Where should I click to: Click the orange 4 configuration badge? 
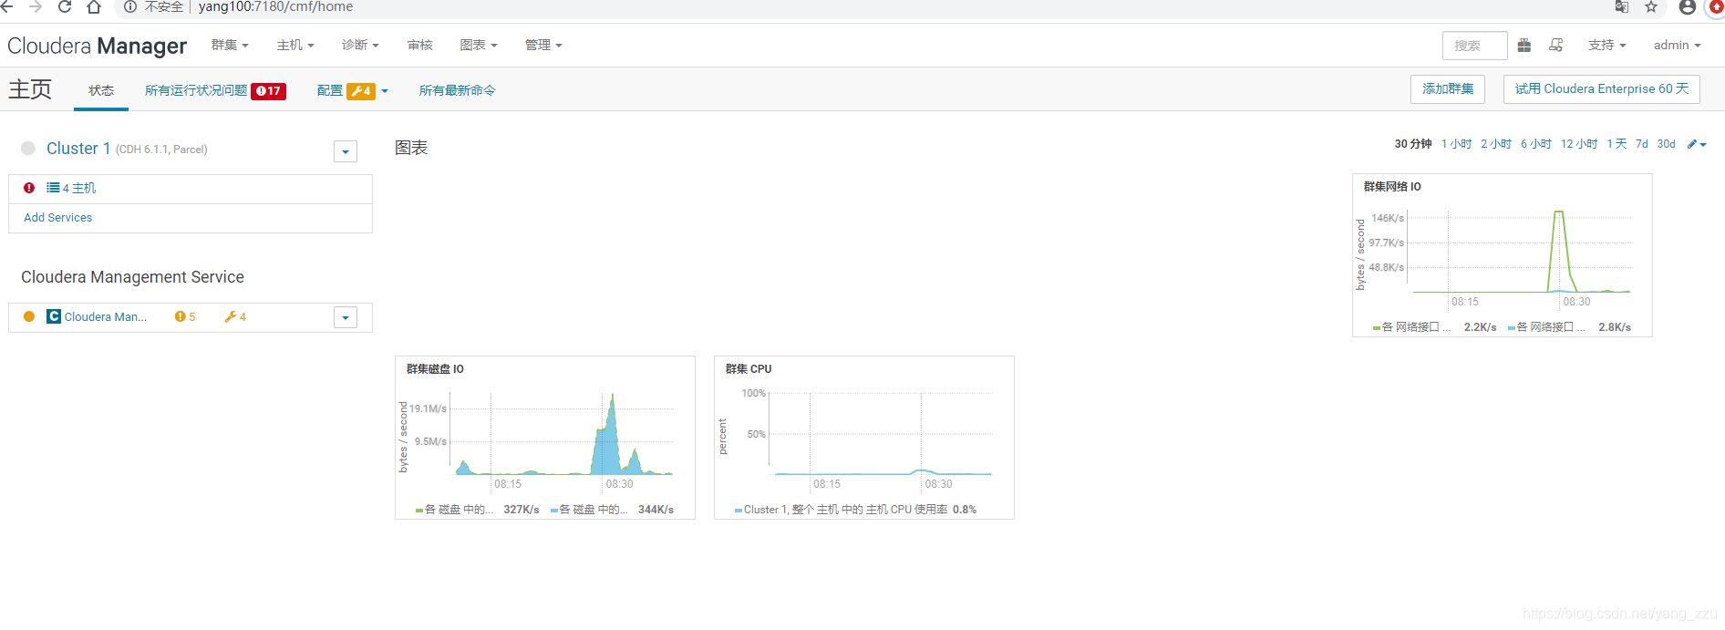(361, 91)
